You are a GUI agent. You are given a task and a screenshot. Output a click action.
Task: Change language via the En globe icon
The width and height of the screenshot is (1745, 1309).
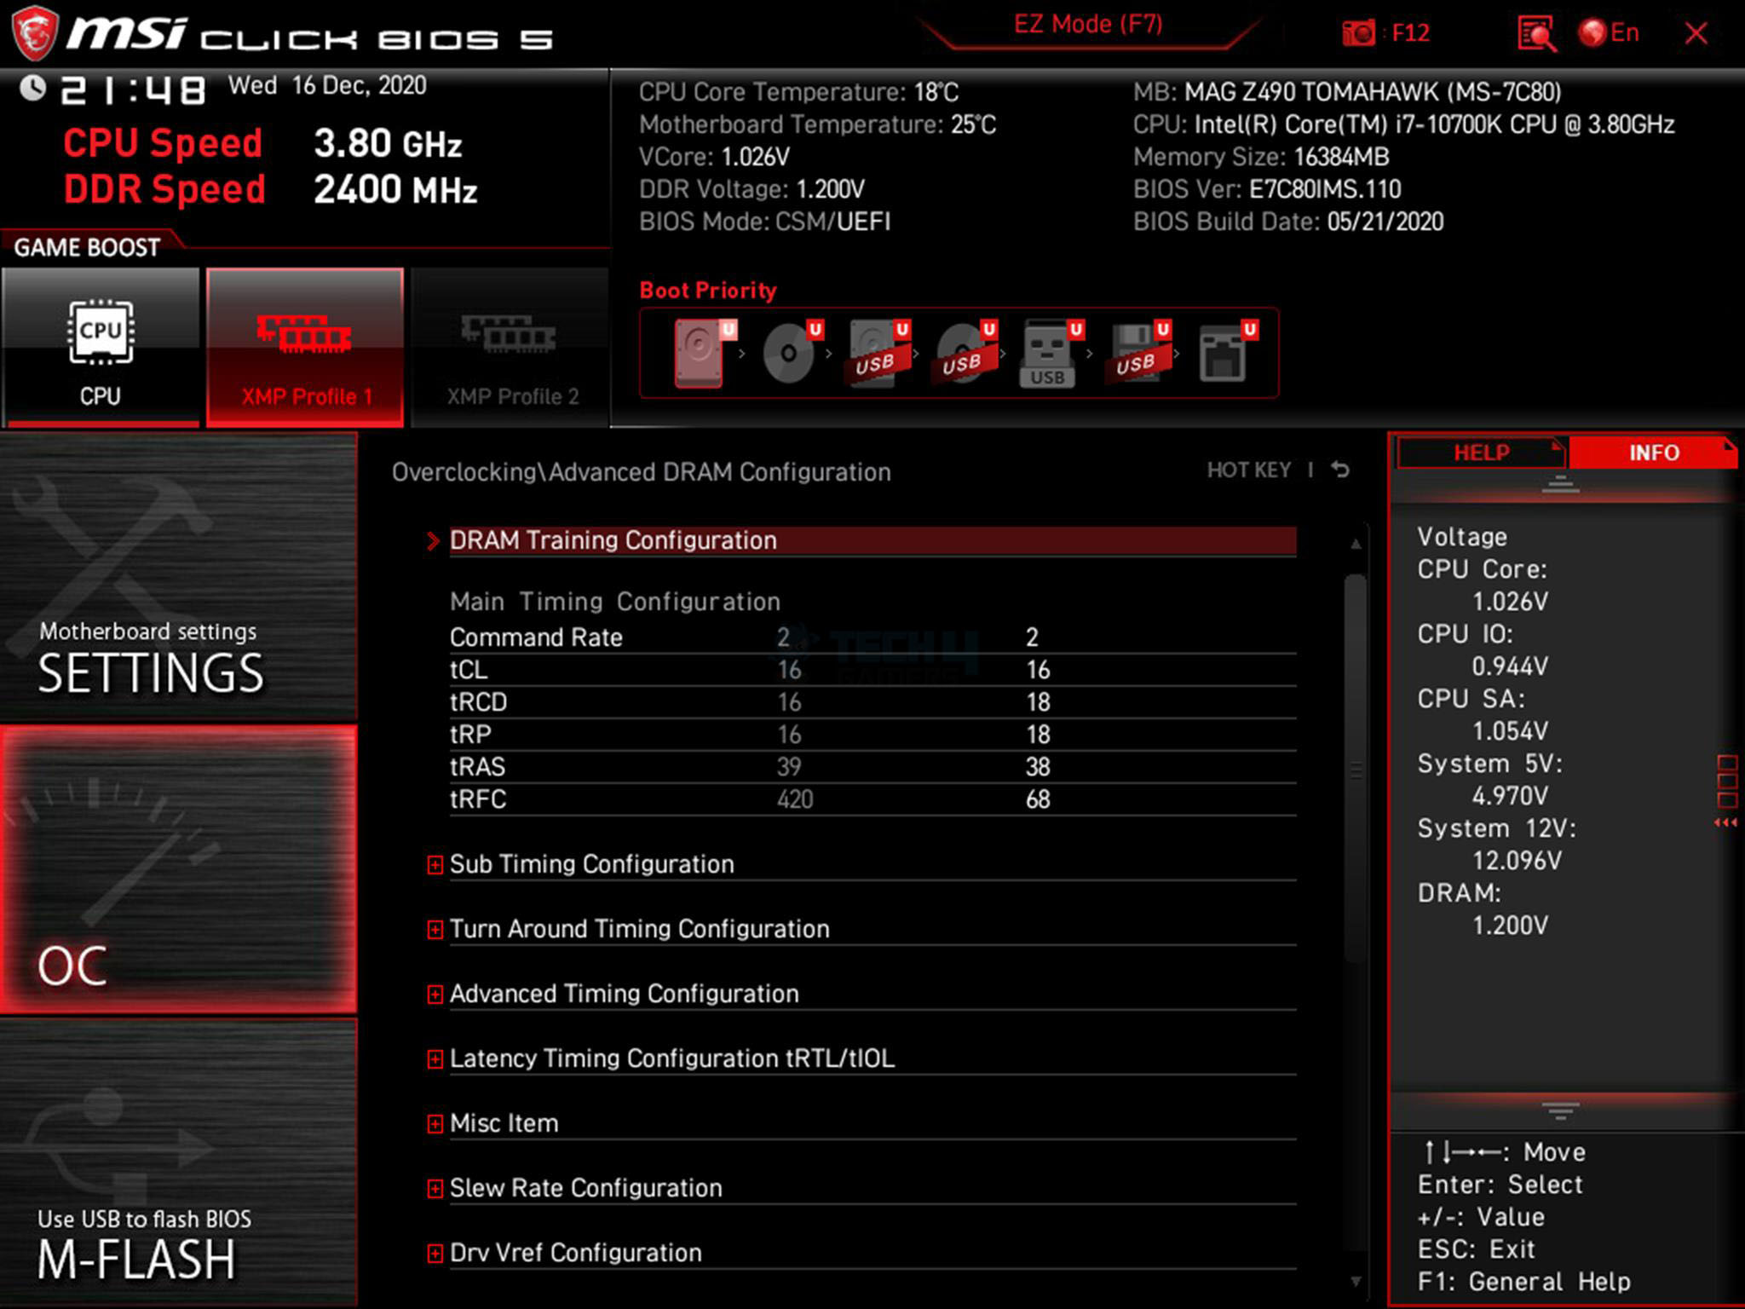1608,32
